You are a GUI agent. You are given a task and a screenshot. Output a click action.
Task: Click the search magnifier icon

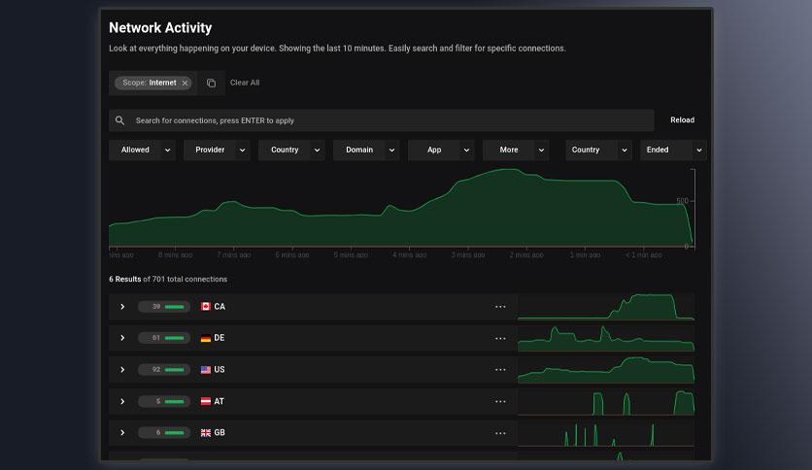[119, 120]
